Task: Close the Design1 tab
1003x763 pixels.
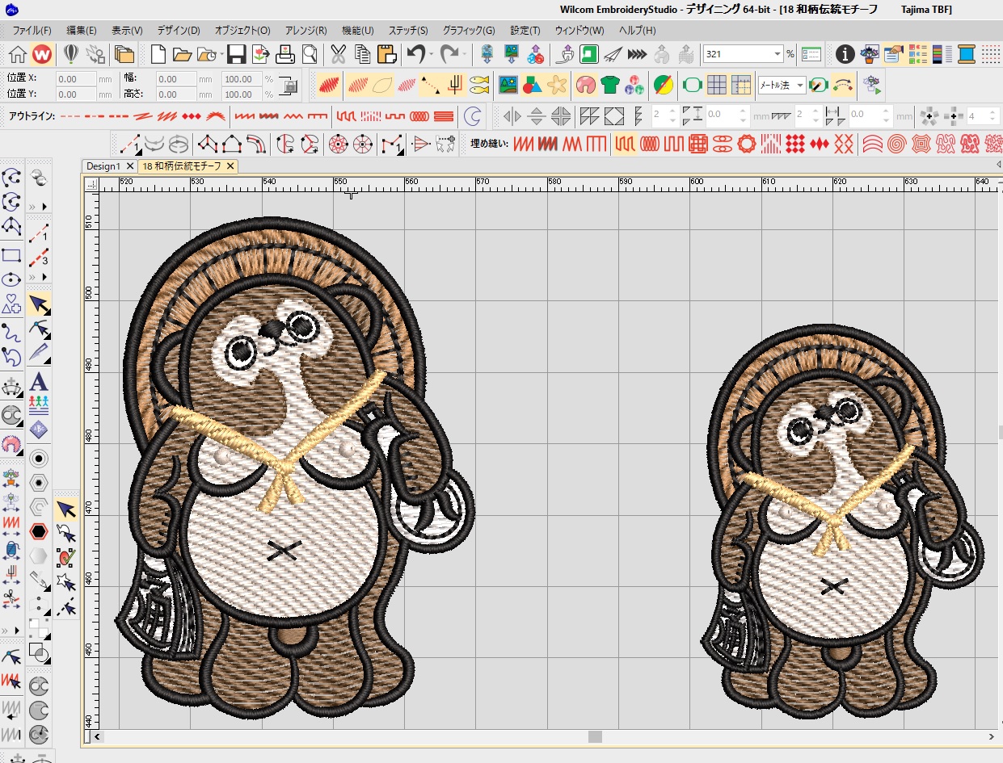Action: tap(130, 166)
